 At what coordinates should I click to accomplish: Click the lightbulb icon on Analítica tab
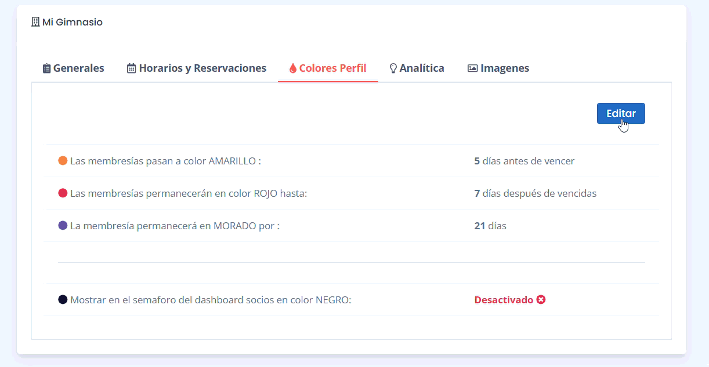(x=393, y=68)
